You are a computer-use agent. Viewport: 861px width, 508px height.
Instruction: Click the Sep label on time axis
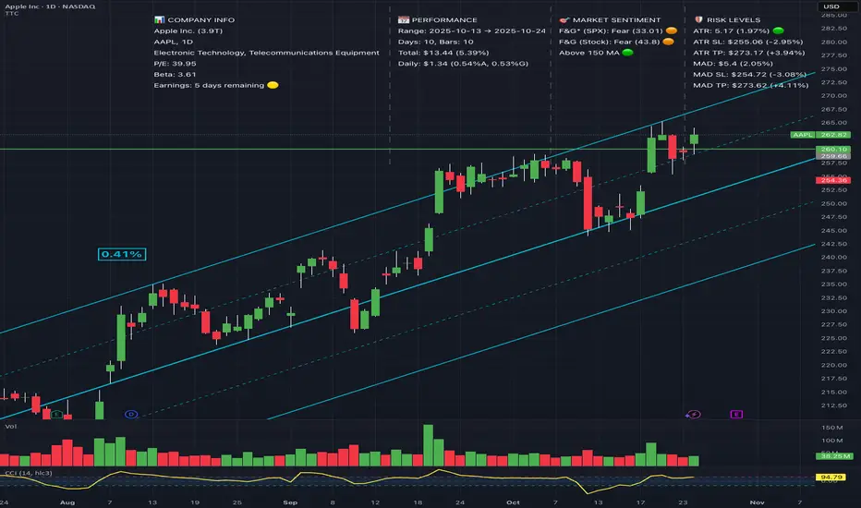coord(290,502)
